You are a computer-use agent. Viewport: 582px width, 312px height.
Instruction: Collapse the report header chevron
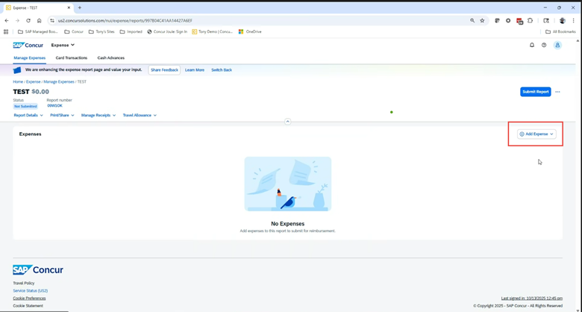[x=287, y=121]
